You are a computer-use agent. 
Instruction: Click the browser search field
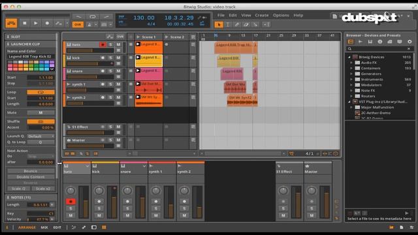pyautogui.click(x=380, y=49)
